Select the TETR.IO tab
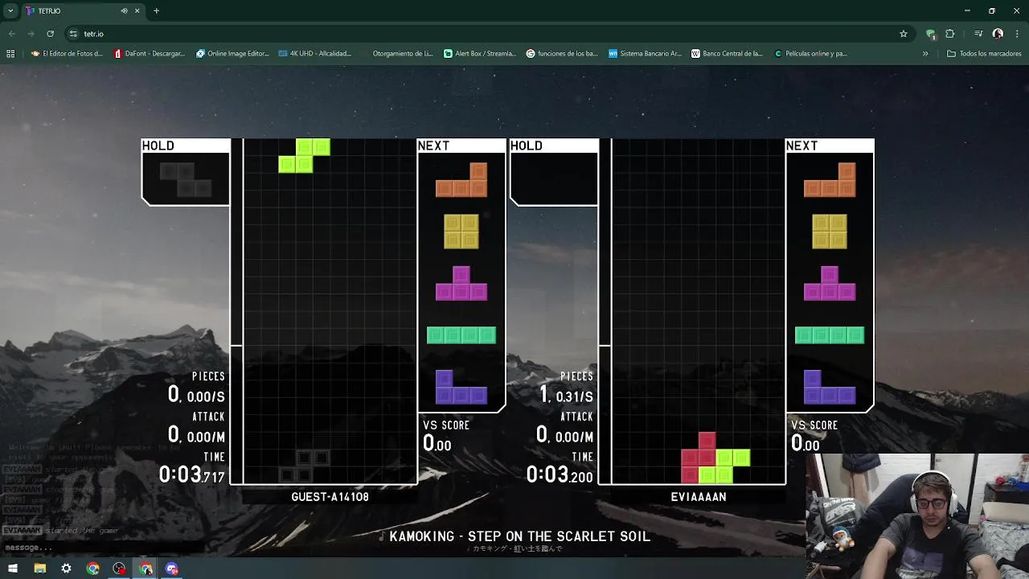The width and height of the screenshot is (1029, 579). (83, 11)
